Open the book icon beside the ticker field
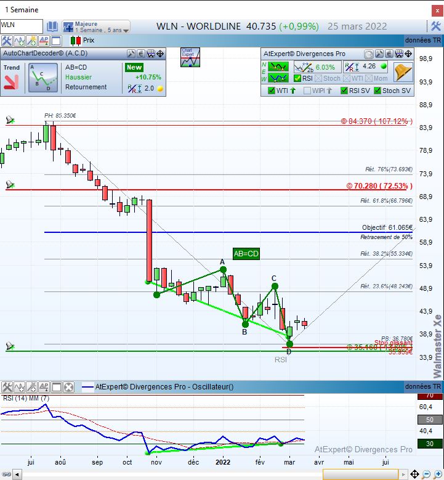 52,26
